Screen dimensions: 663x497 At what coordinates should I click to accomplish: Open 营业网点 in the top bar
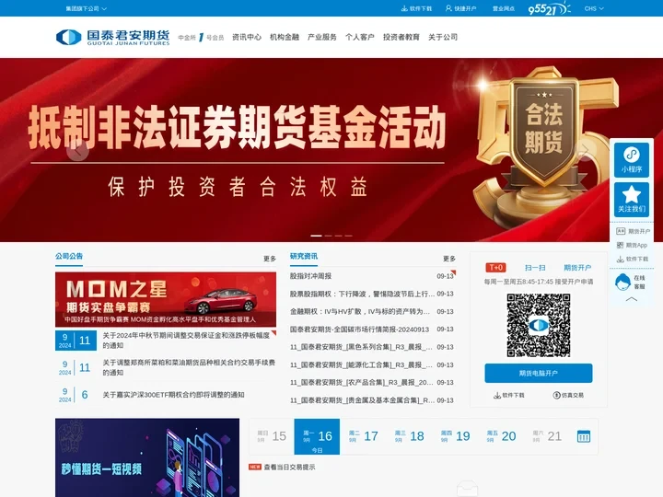click(x=504, y=8)
